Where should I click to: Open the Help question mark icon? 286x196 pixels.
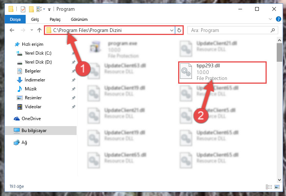click(278, 19)
